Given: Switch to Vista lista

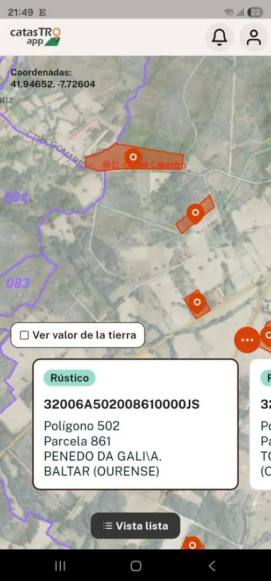Looking at the screenshot, I should 135,526.
